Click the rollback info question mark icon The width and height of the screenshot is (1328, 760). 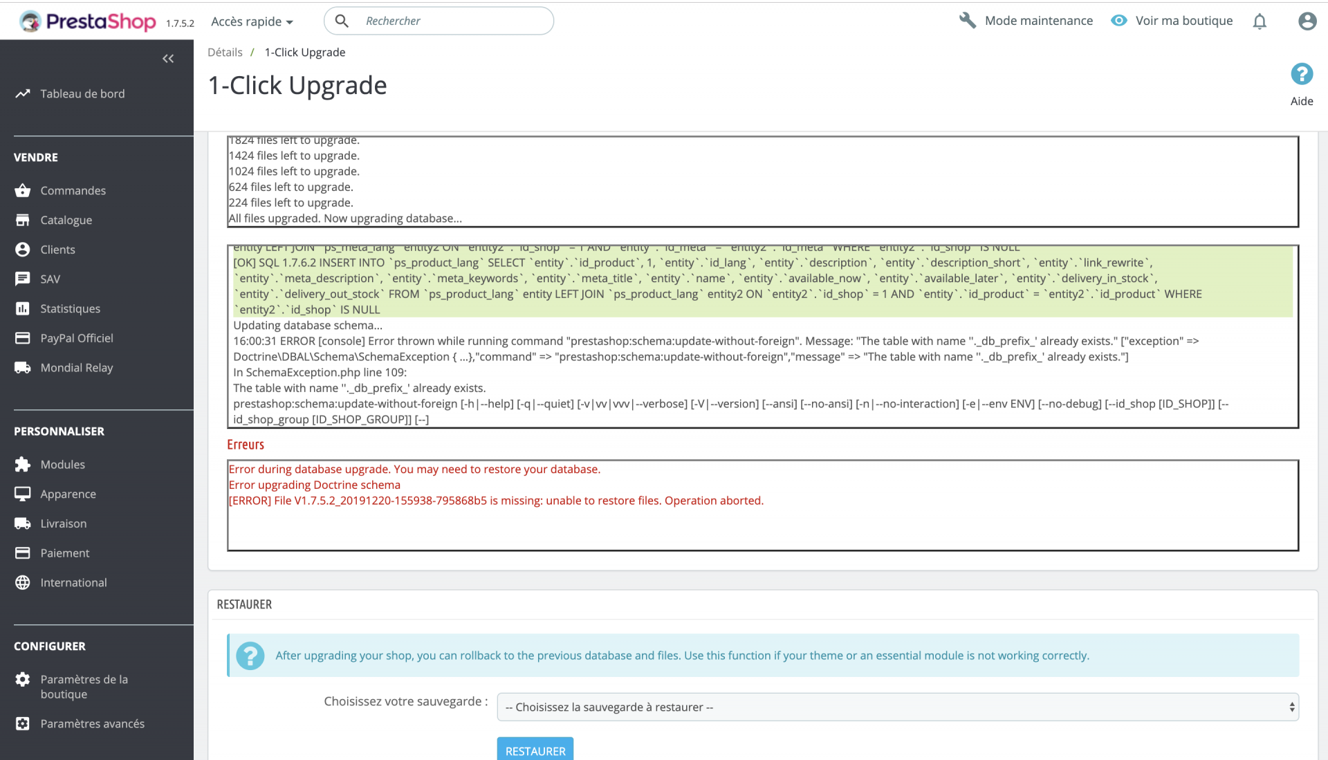coord(250,656)
